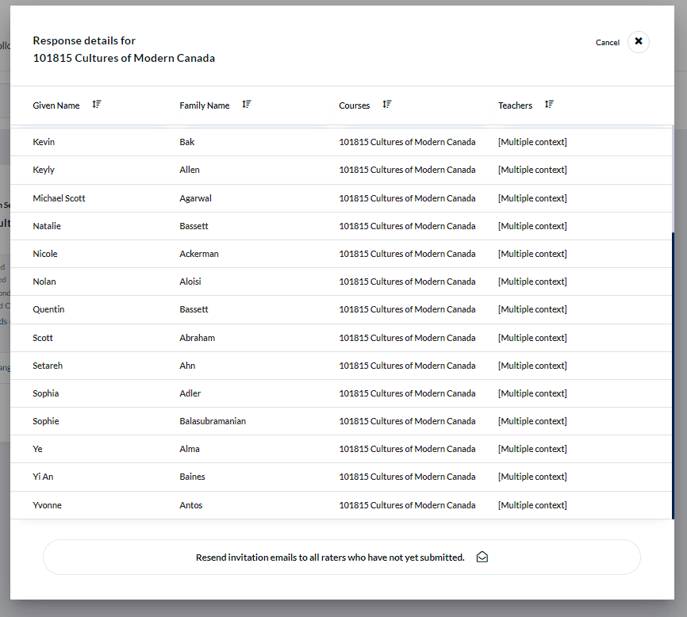The height and width of the screenshot is (617, 687).
Task: Click the Cancel link
Action: 607,43
